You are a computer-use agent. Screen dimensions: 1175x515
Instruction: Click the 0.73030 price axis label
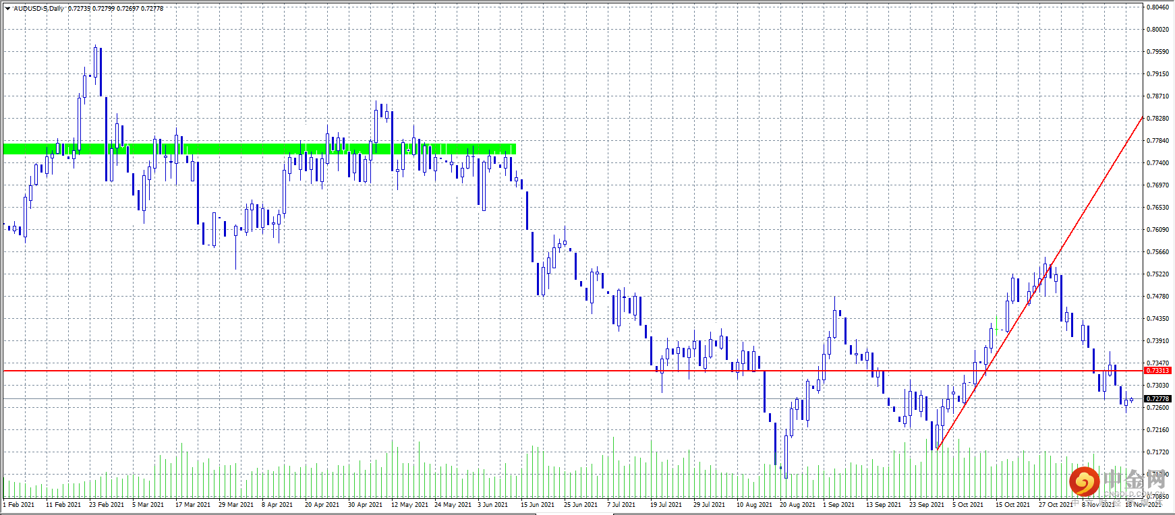point(1158,386)
